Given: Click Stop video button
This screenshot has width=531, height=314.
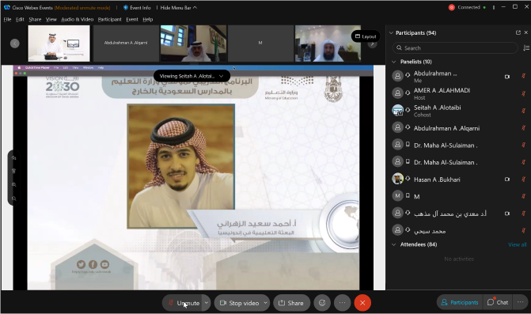Looking at the screenshot, I should [239, 303].
